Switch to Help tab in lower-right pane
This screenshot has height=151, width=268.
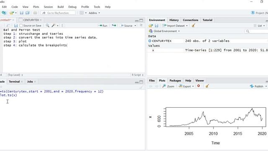(x=188, y=81)
